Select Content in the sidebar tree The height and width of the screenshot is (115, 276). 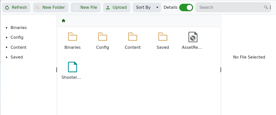tap(19, 47)
